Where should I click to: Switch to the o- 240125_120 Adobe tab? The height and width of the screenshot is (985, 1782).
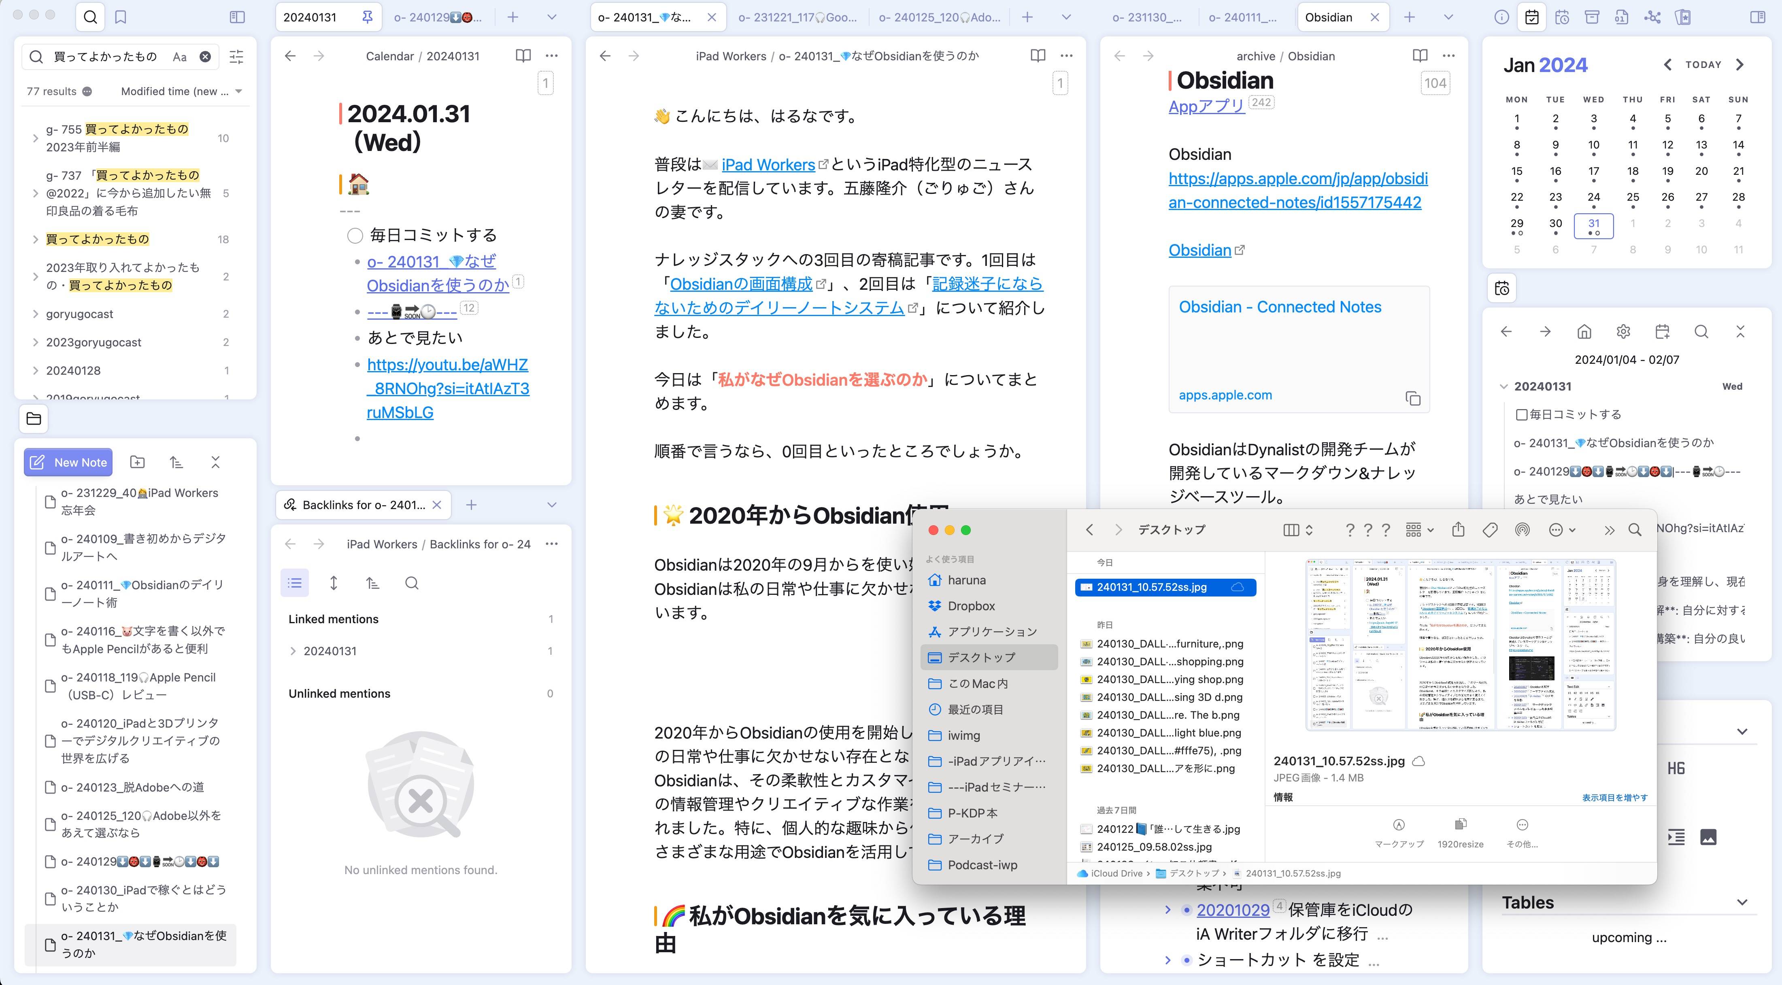coord(940,17)
